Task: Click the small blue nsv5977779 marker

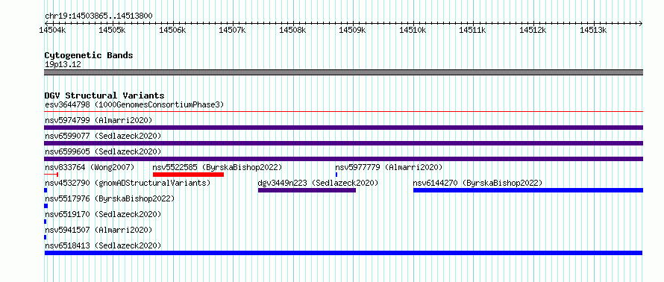Action: point(336,175)
